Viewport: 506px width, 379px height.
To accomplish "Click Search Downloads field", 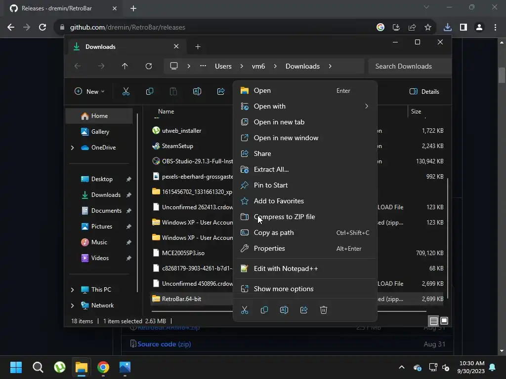I will (x=410, y=66).
